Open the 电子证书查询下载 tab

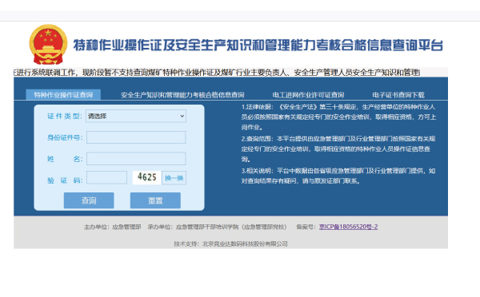pyautogui.click(x=398, y=95)
